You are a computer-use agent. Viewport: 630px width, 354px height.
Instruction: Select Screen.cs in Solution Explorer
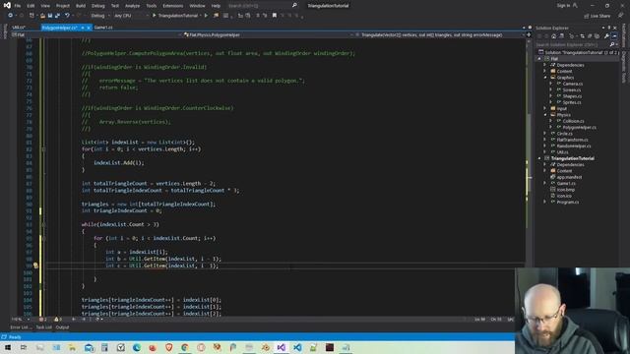571,89
